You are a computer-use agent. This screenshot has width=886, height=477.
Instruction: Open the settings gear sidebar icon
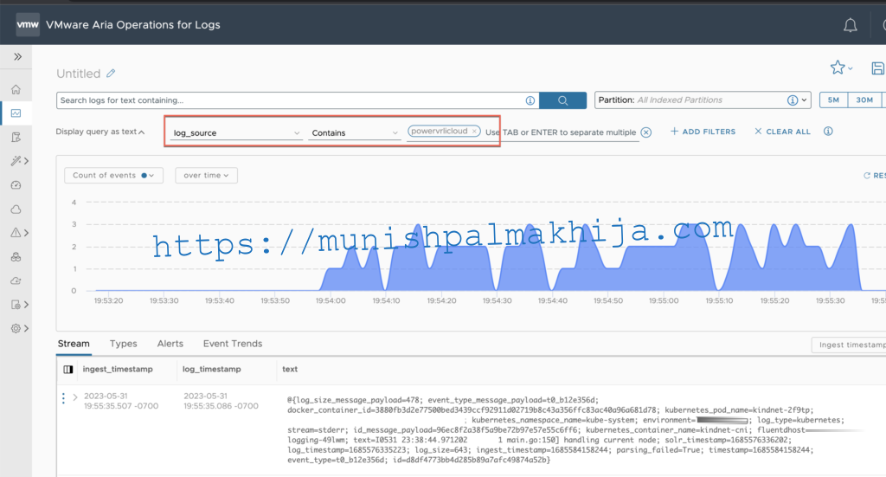[x=16, y=328]
